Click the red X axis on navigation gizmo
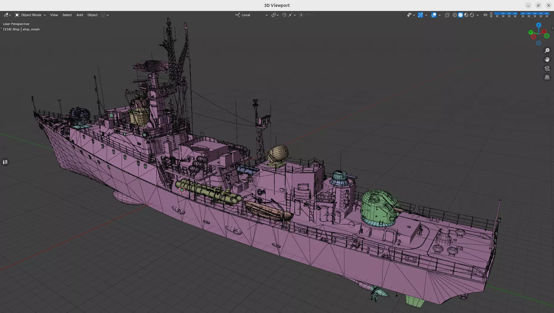 (x=544, y=31)
